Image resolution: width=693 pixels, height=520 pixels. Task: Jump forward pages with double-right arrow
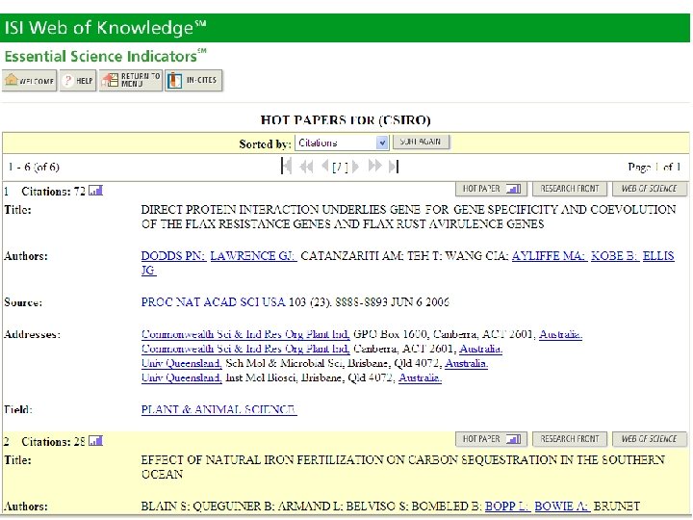[374, 167]
